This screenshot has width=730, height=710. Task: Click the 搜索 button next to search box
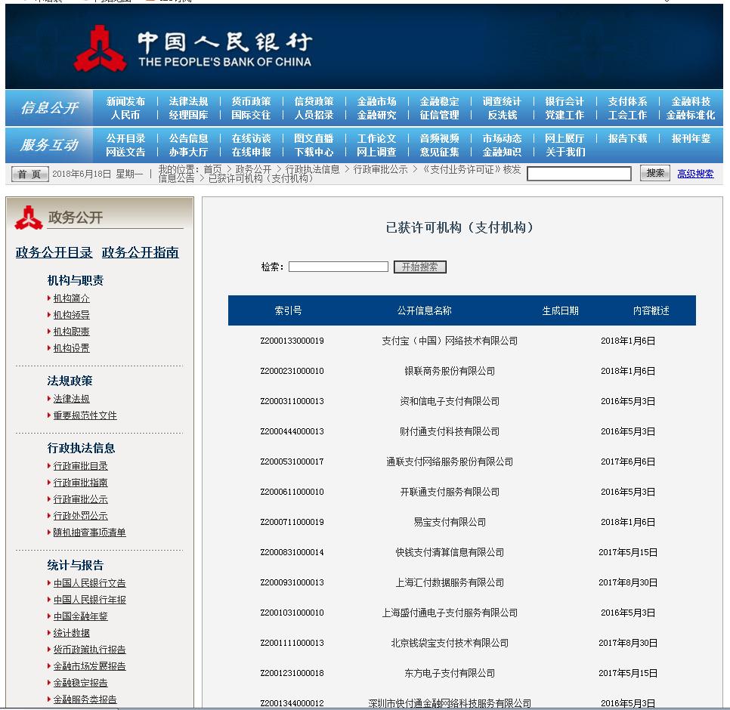pos(654,173)
